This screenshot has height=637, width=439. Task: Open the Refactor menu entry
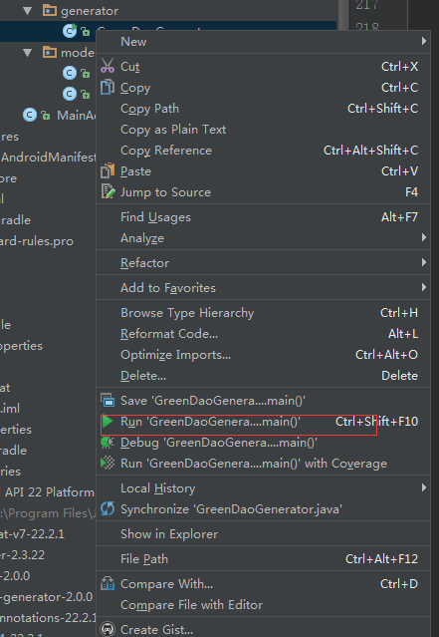[264, 263]
